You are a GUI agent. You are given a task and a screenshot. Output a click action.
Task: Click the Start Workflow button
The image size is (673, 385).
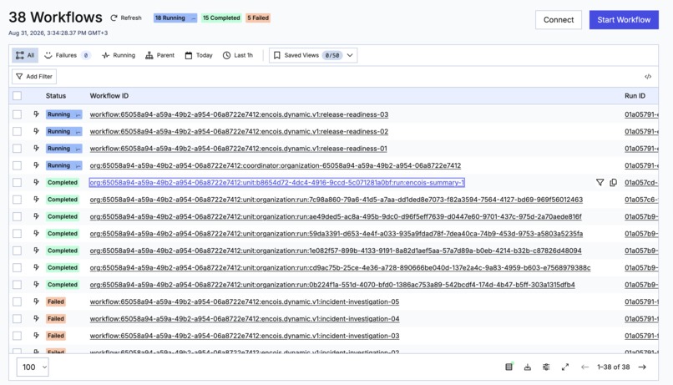click(x=624, y=20)
